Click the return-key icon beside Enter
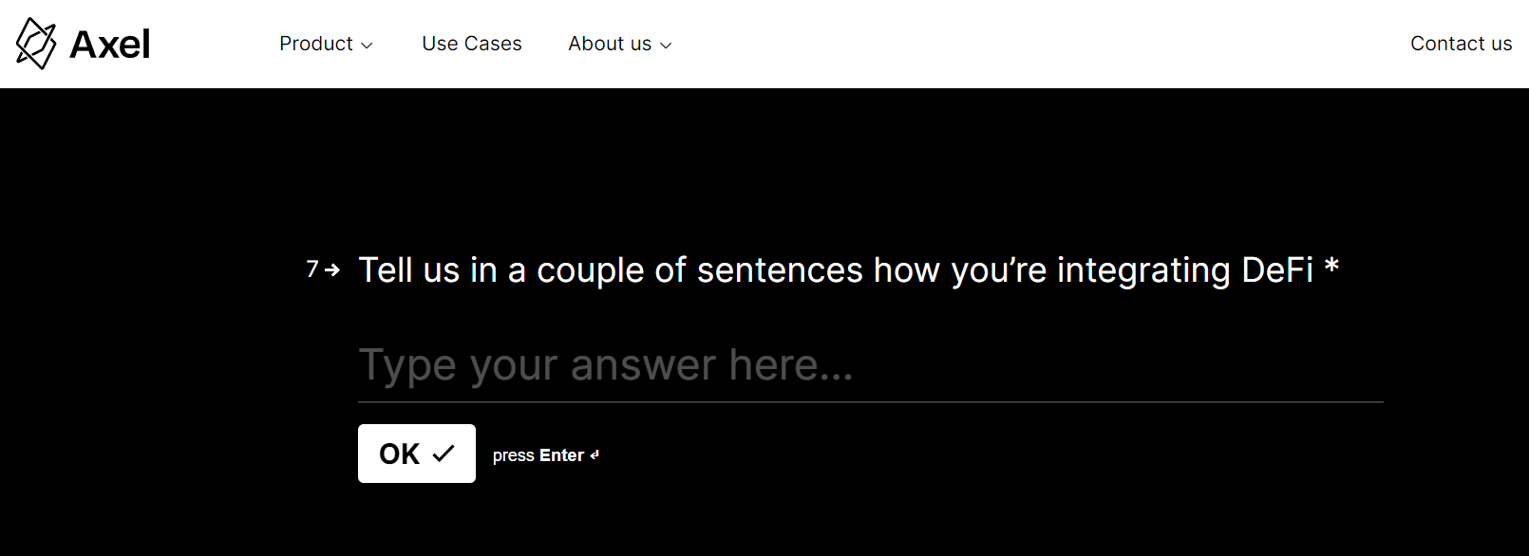The image size is (1529, 556). pos(595,455)
